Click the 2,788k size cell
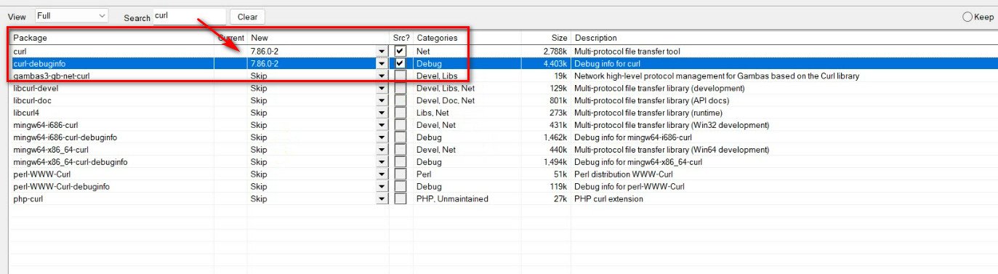Viewport: 998px width, 274px height. click(x=555, y=52)
